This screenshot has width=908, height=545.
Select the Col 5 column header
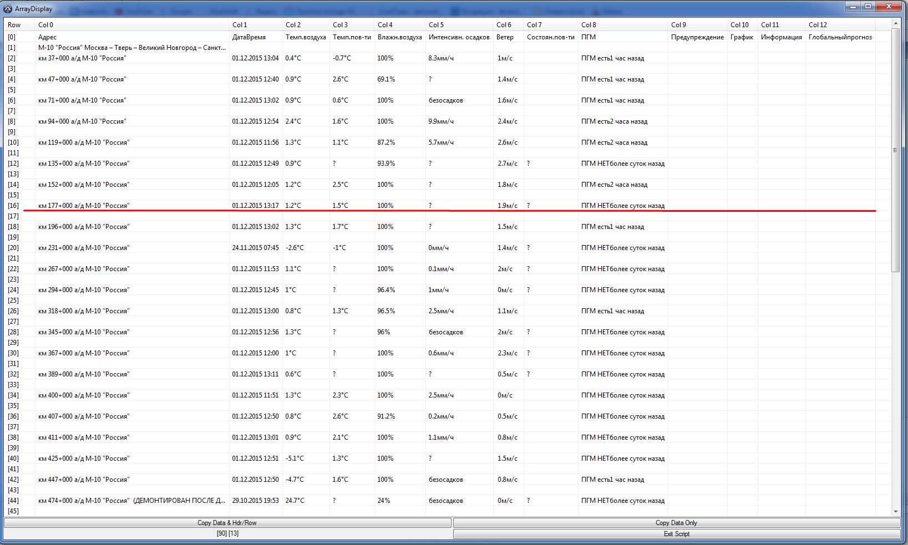[436, 25]
